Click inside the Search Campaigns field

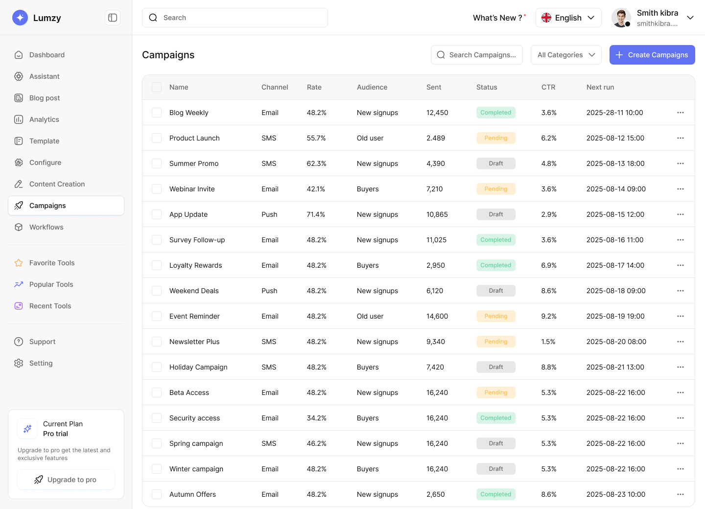(477, 55)
